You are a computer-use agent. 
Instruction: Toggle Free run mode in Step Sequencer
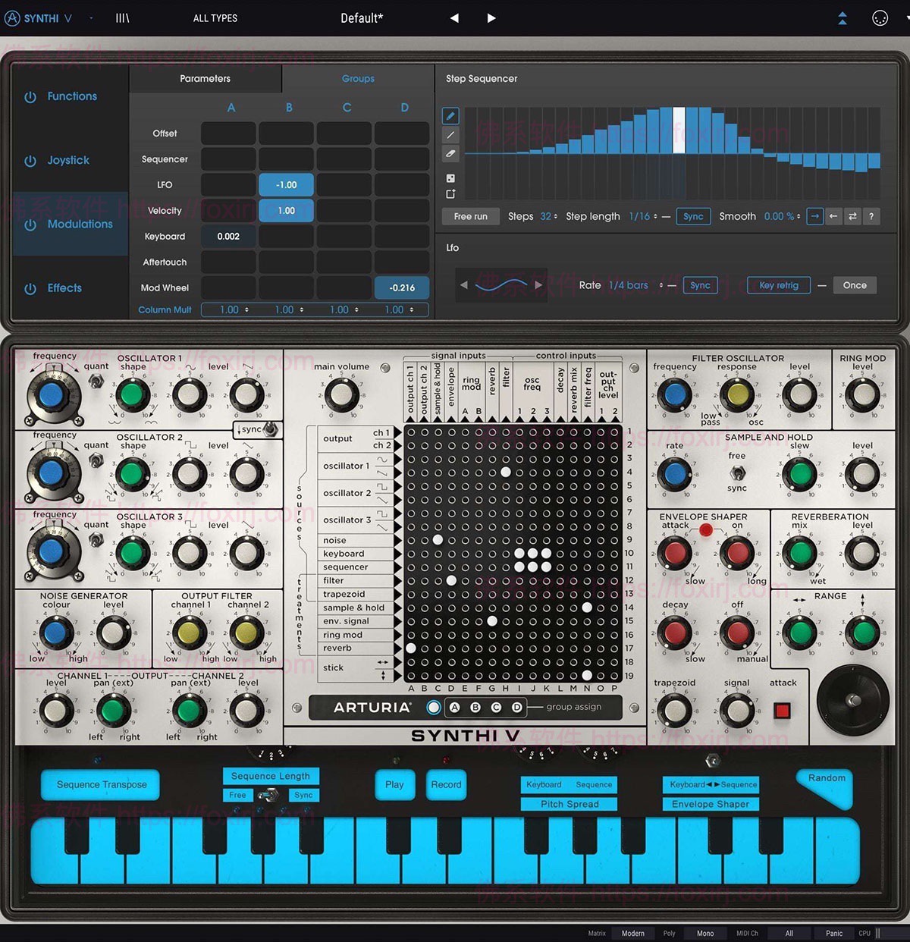(x=470, y=216)
